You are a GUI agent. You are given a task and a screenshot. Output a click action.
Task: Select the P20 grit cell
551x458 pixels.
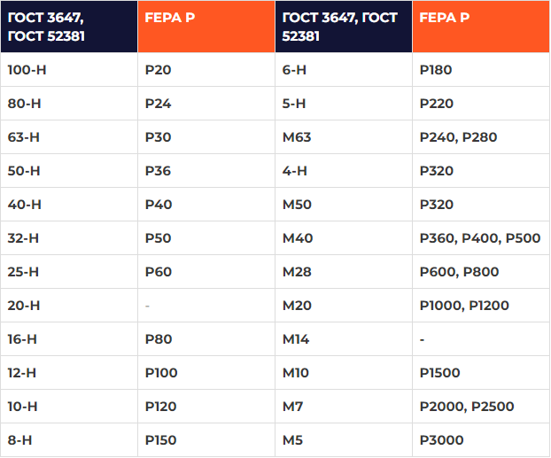click(159, 70)
